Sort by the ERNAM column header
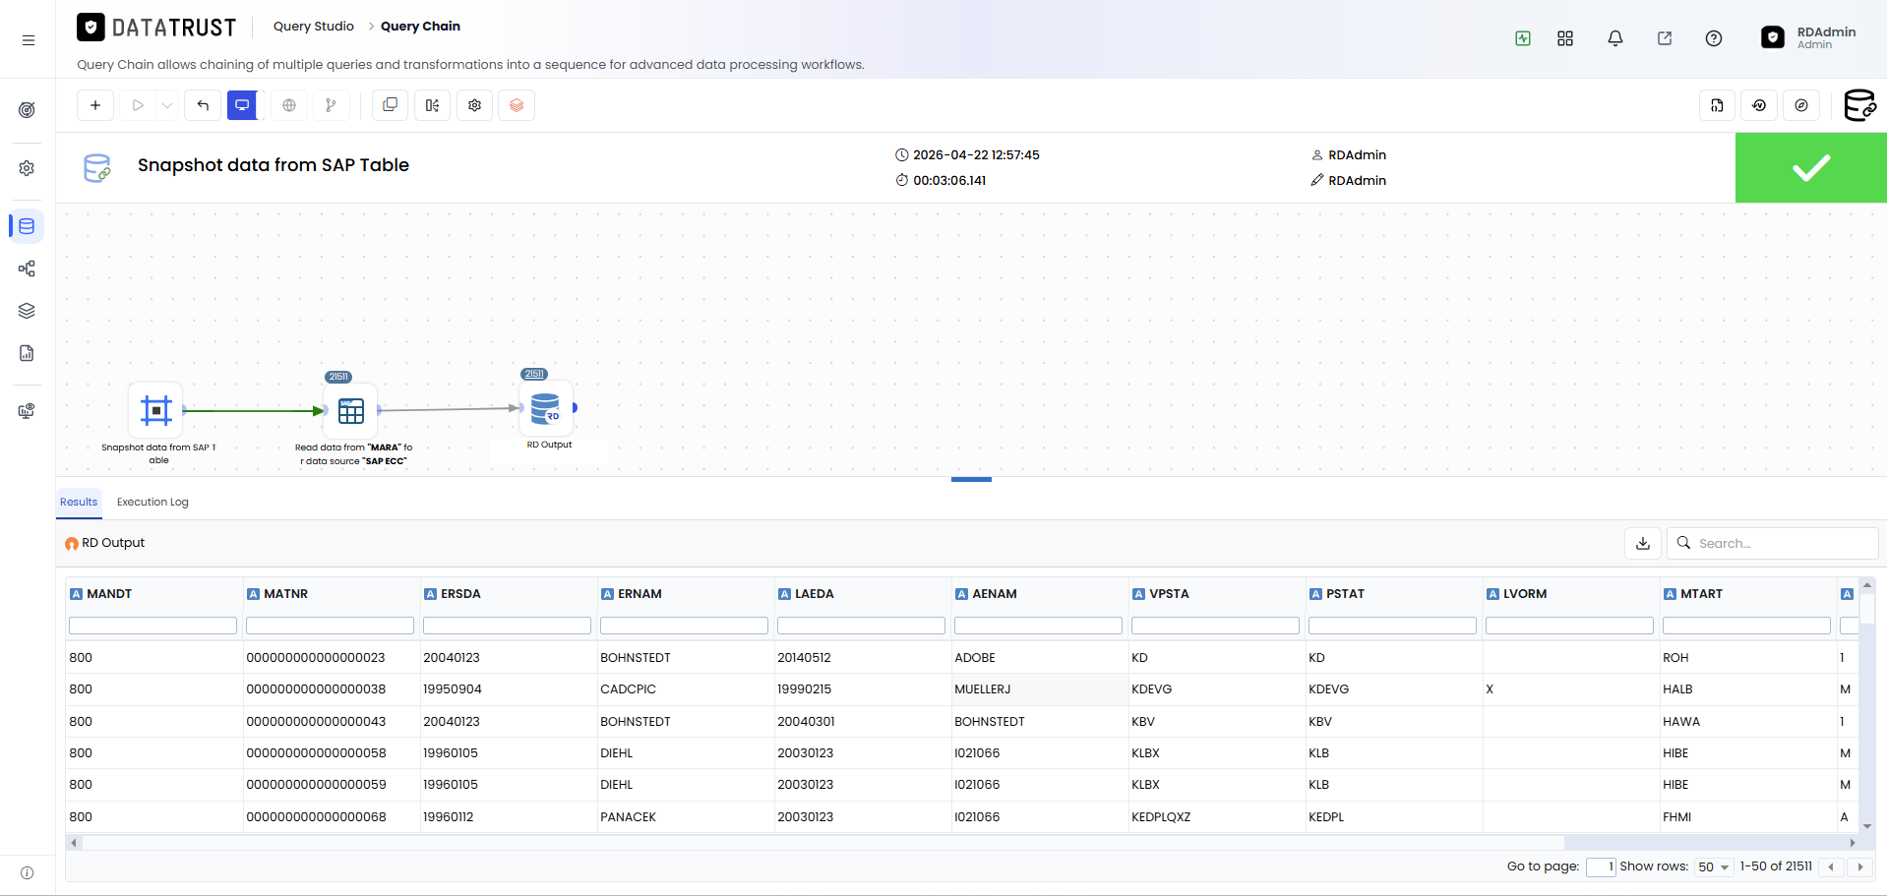This screenshot has width=1887, height=896. point(640,594)
